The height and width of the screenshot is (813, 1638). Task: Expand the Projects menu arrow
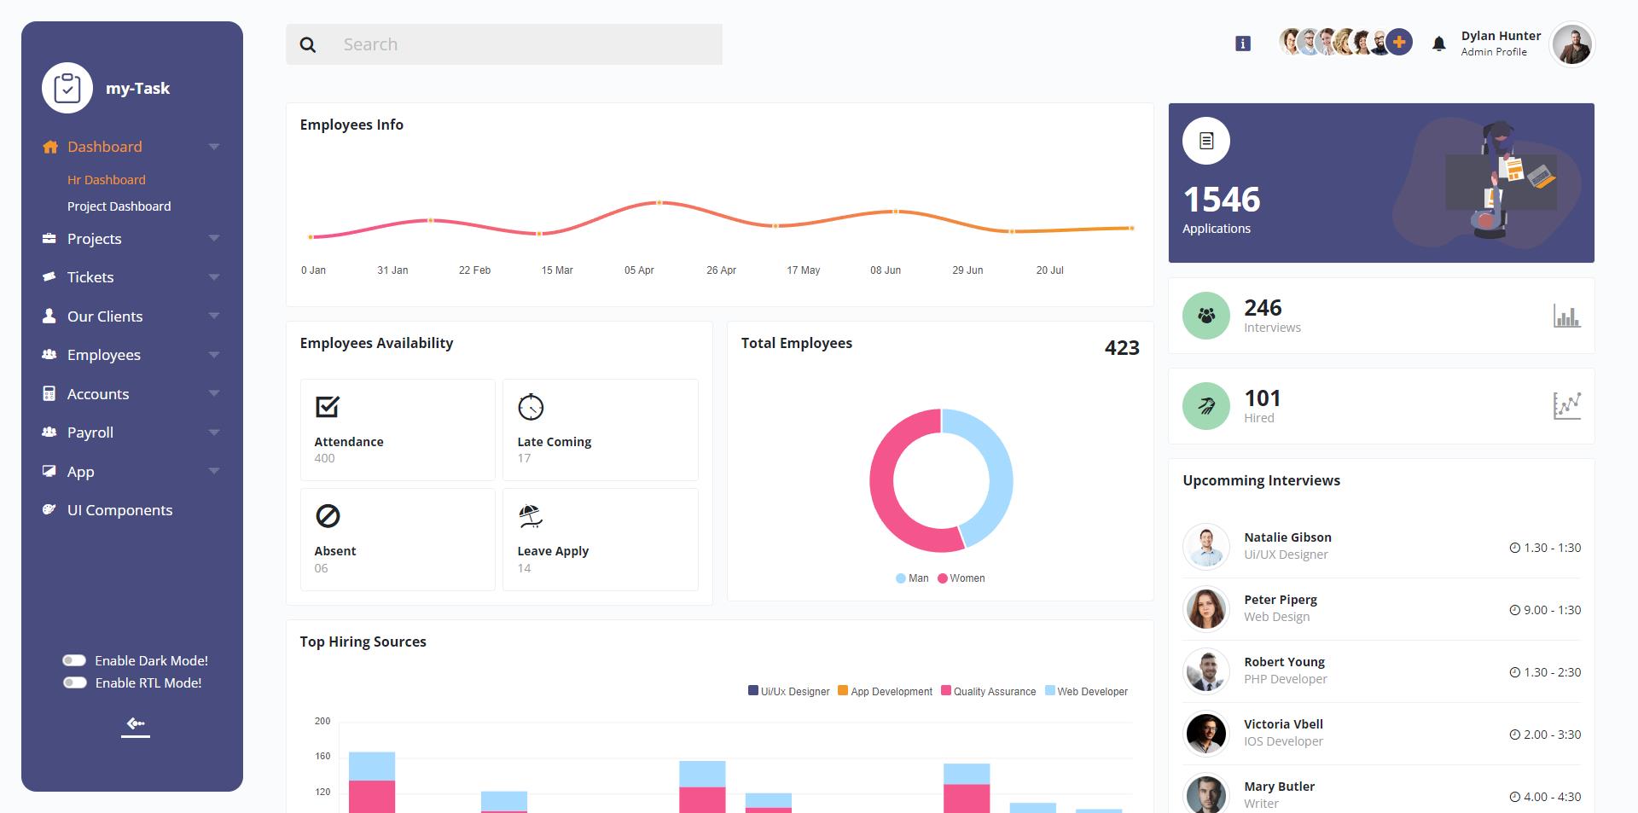point(214,238)
